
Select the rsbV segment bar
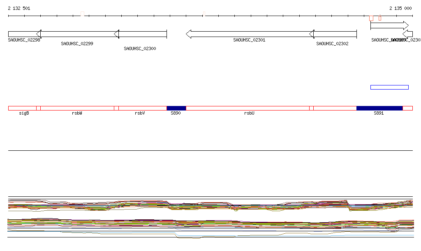pyautogui.click(x=143, y=108)
